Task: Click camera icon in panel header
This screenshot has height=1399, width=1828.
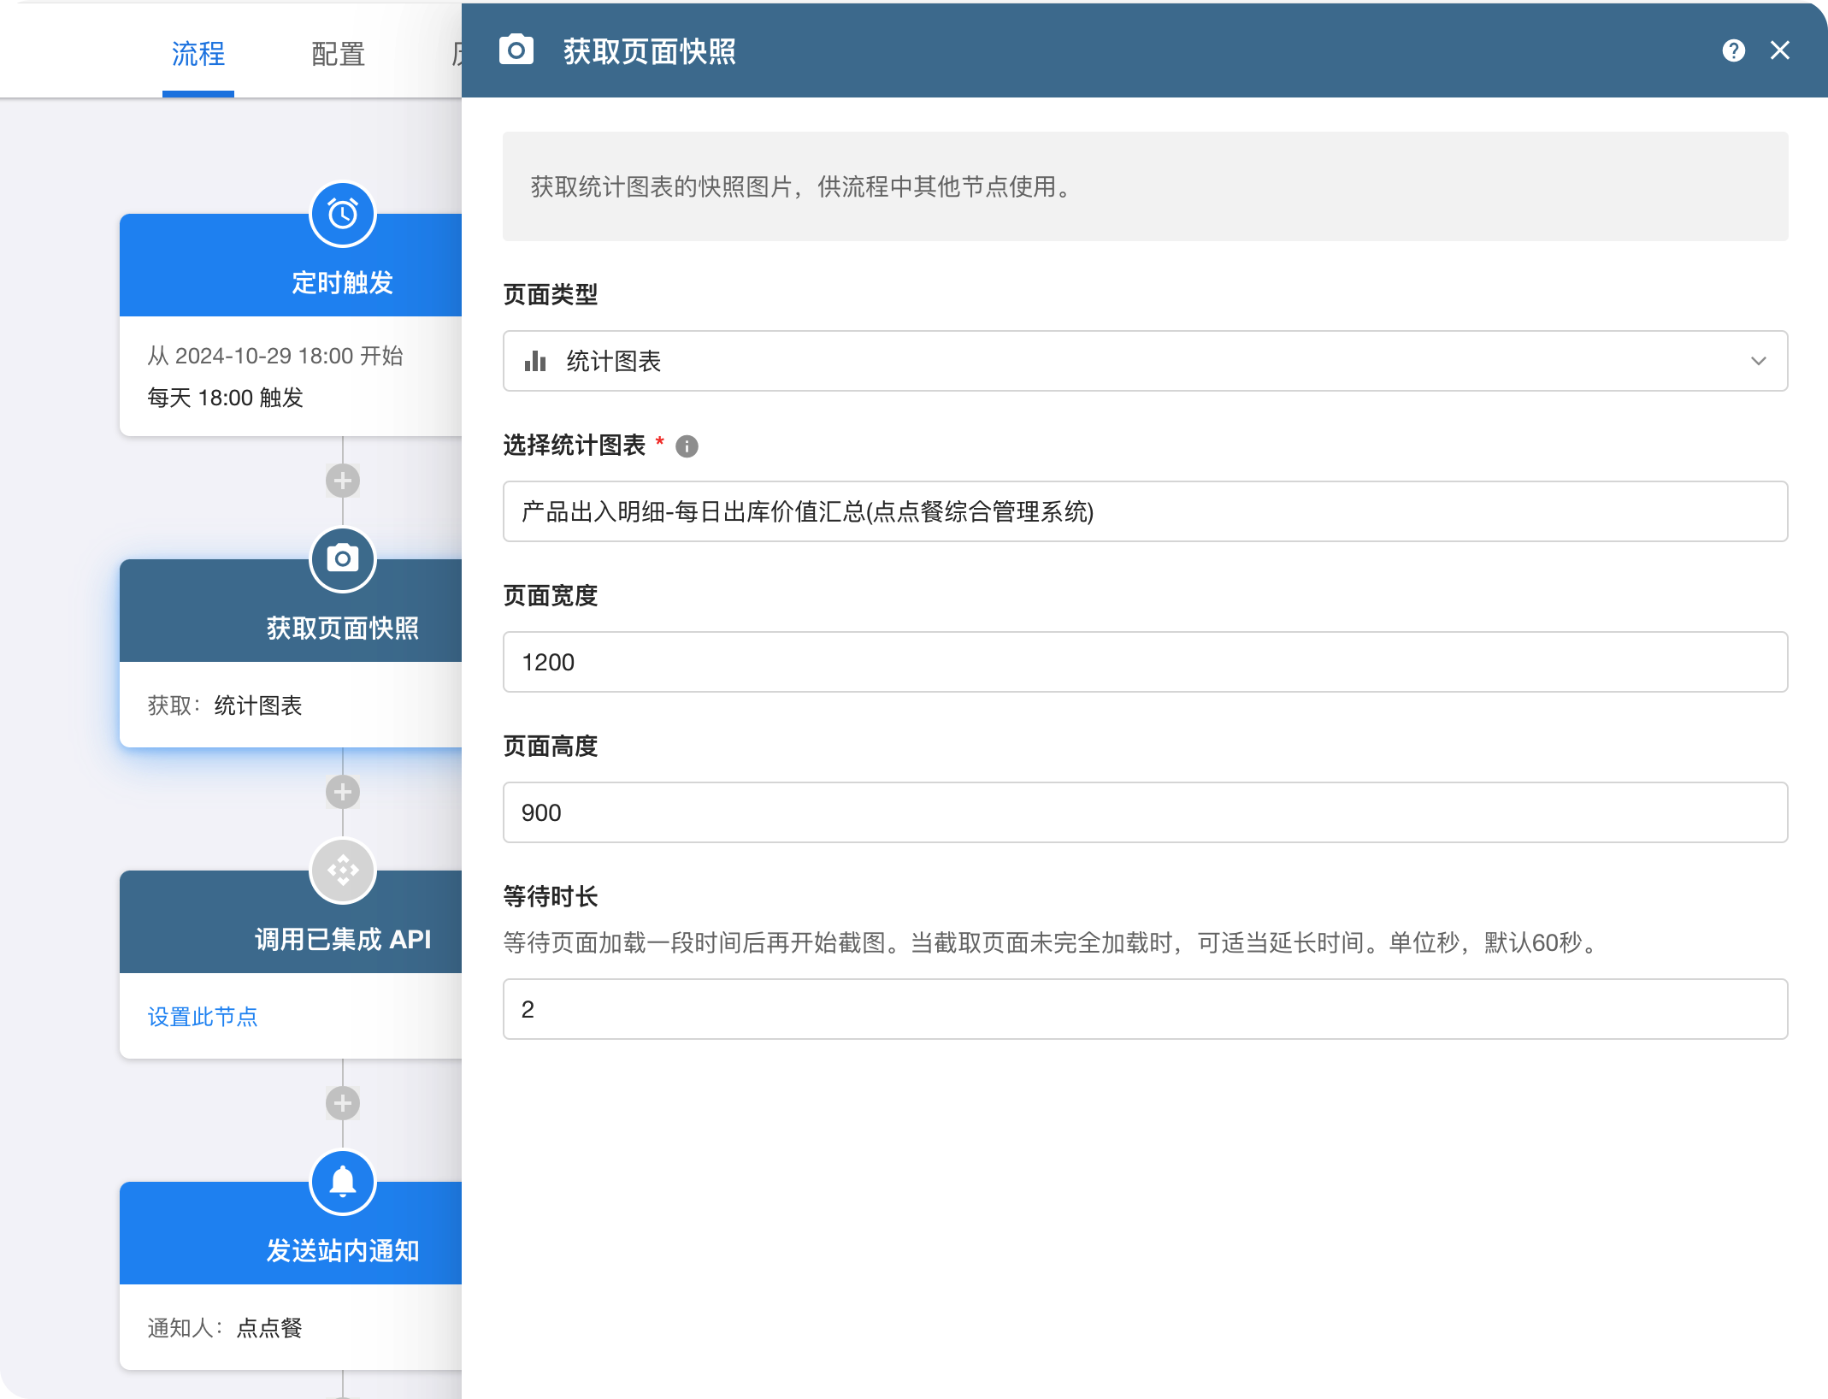Action: pyautogui.click(x=516, y=50)
